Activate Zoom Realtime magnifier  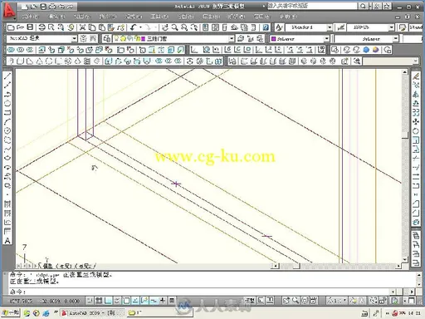pos(174,27)
